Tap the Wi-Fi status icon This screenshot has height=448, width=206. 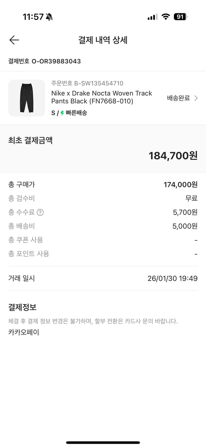tap(166, 17)
